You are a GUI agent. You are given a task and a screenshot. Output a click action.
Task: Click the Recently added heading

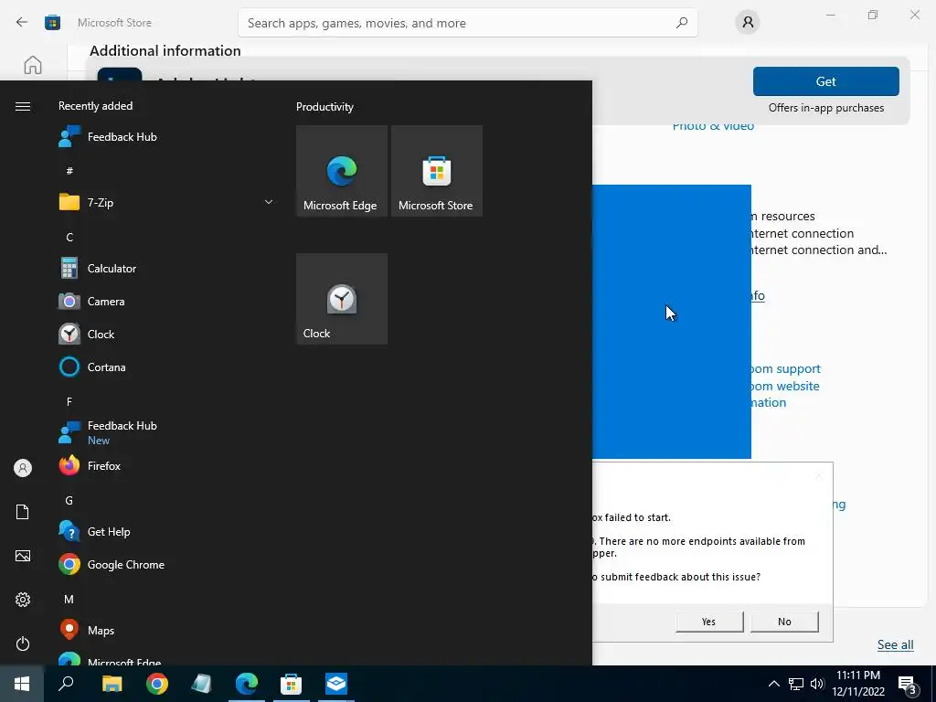point(95,106)
